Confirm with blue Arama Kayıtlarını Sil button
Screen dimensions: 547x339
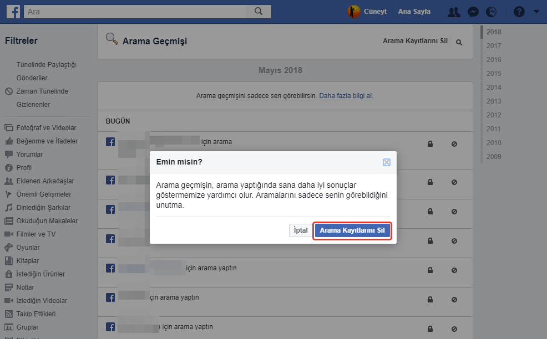pyautogui.click(x=352, y=230)
